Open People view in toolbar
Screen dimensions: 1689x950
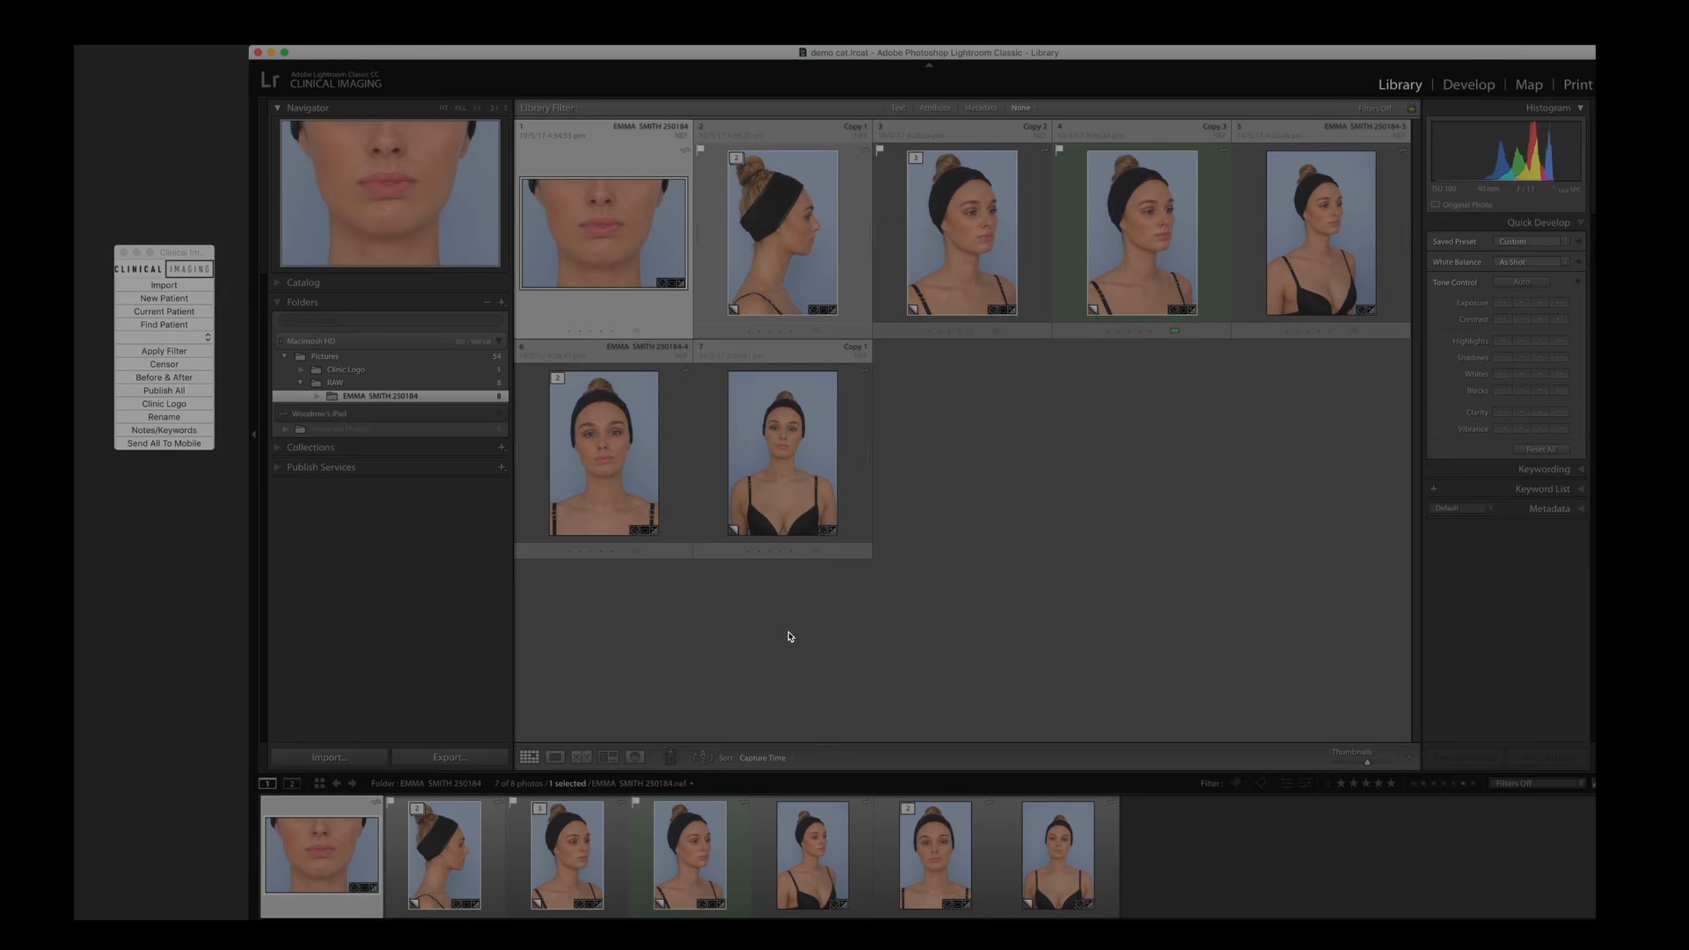coord(635,757)
